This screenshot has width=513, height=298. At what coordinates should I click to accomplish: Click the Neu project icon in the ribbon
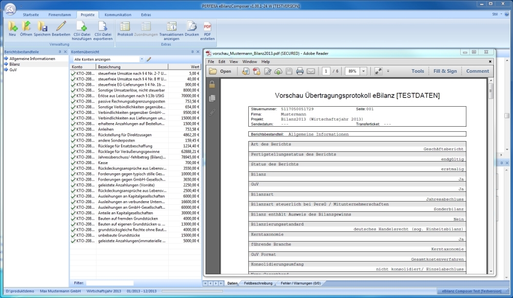click(x=12, y=26)
